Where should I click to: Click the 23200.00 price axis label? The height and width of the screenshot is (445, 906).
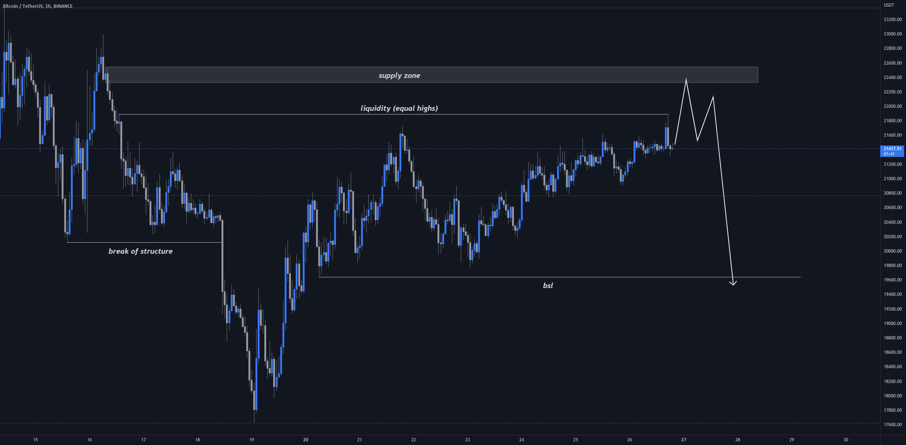click(x=893, y=20)
